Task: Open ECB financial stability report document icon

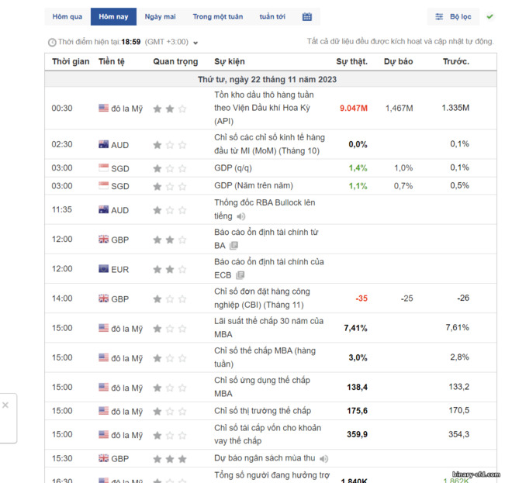Action: tap(240, 275)
